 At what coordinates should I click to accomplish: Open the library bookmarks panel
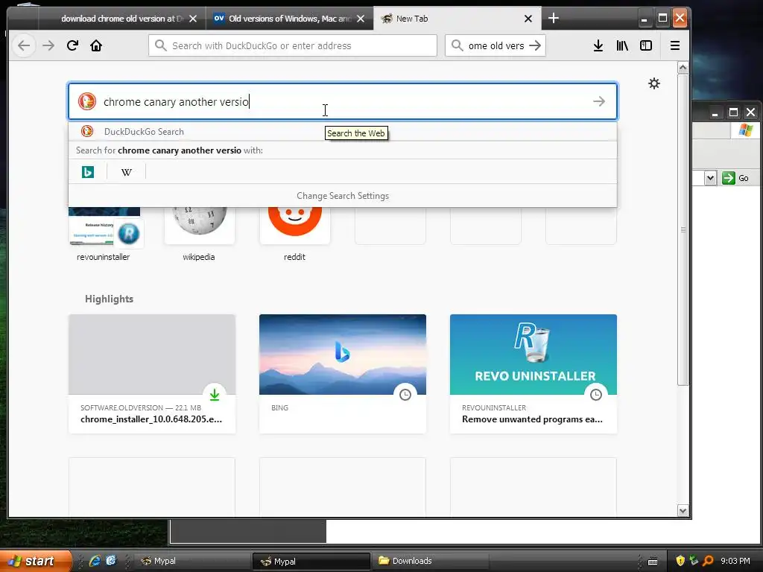(622, 45)
